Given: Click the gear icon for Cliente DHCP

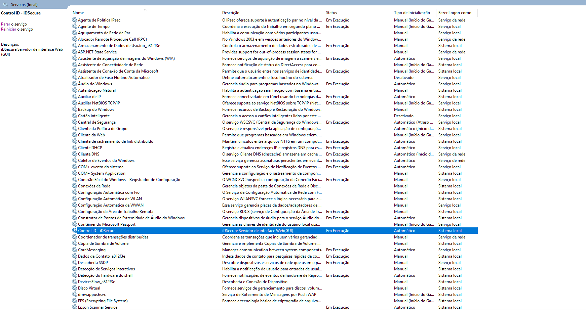Looking at the screenshot, I should point(74,148).
